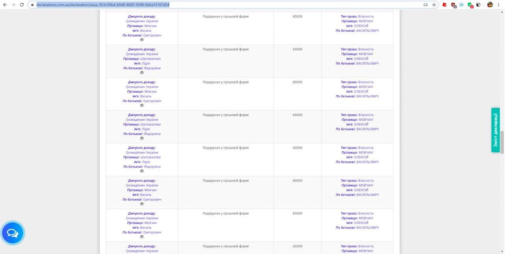Open the shield extension with gray badge
The image size is (505, 254).
tap(453, 5)
